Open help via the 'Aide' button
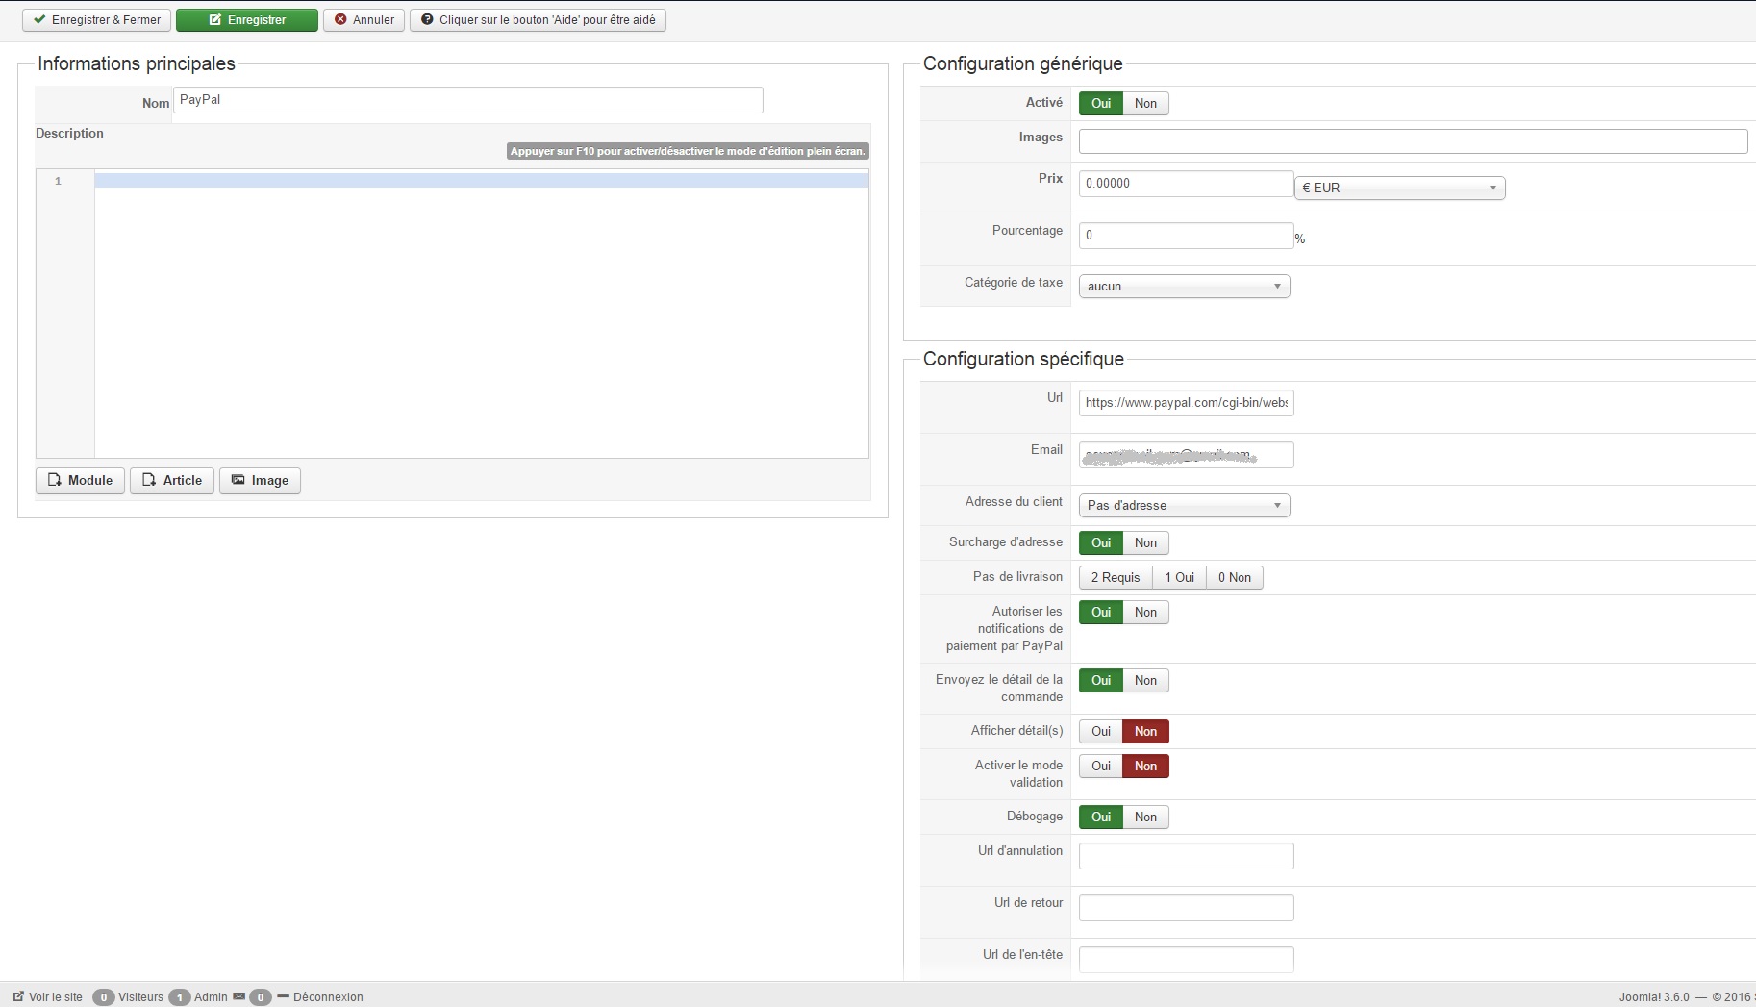The image size is (1756, 1007). coord(538,20)
